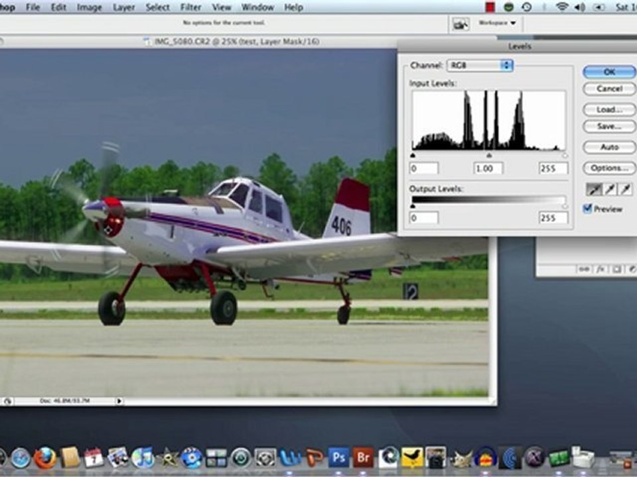
Task: Select the black point eyedropper in Levels
Action: tap(593, 189)
